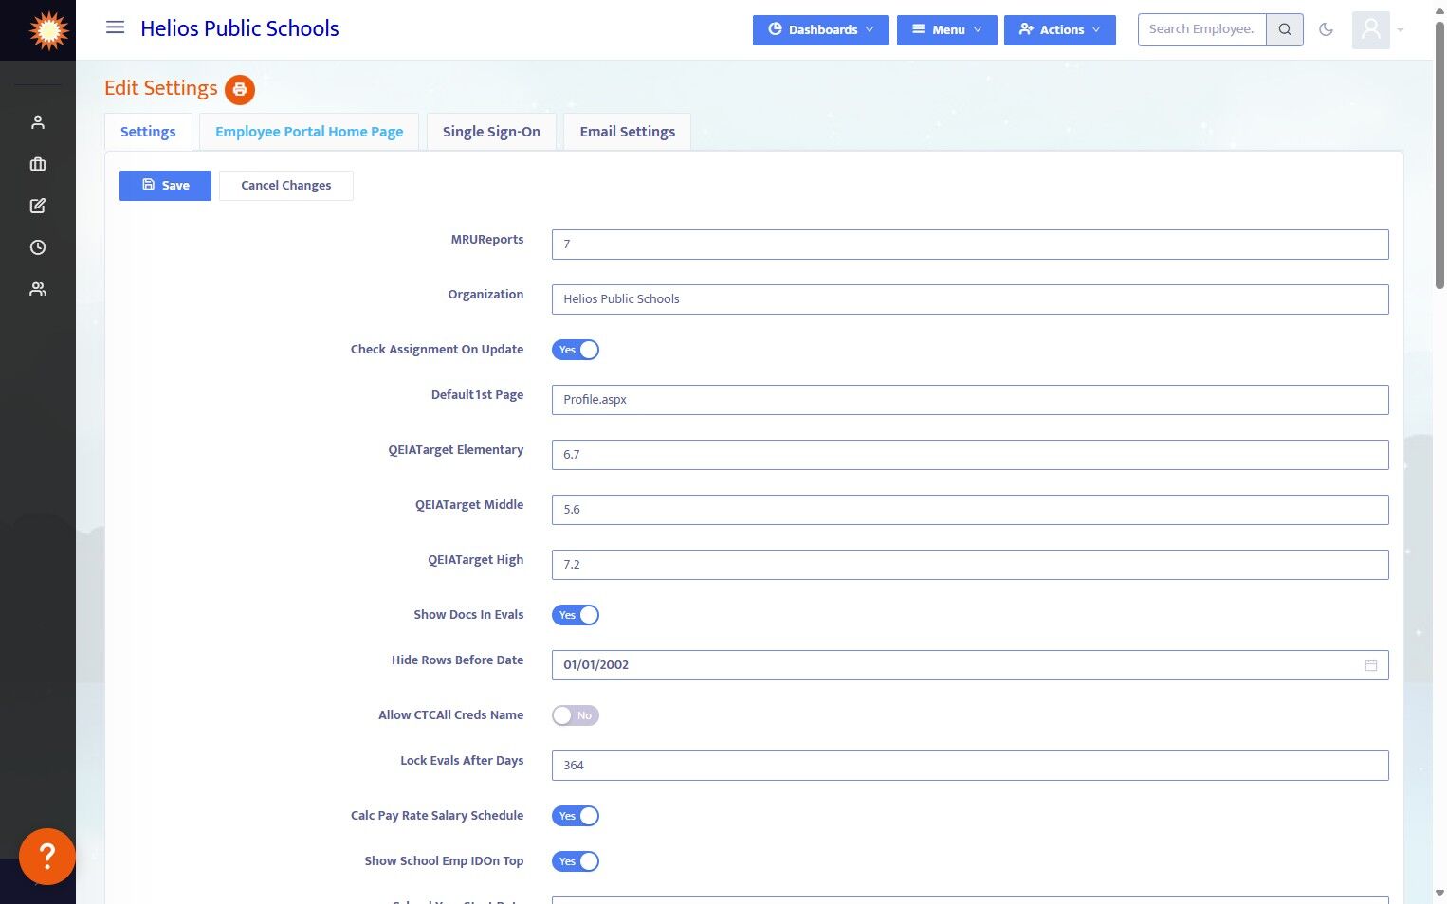Image resolution: width=1447 pixels, height=904 pixels.
Task: Click the orange help question mark button
Action: [46, 856]
